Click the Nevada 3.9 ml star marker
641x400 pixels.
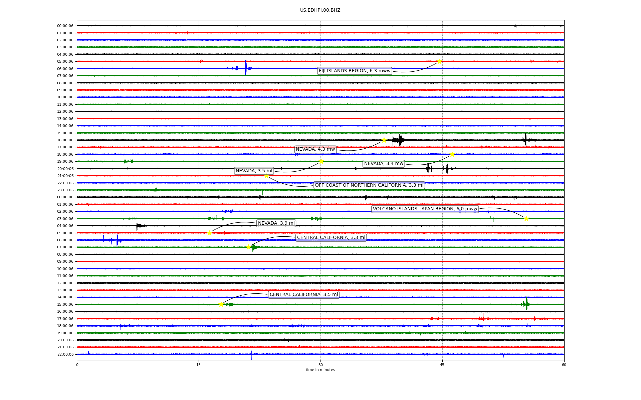coord(209,233)
